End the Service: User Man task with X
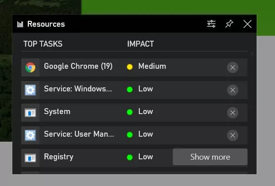The width and height of the screenshot is (275, 186). [x=232, y=135]
